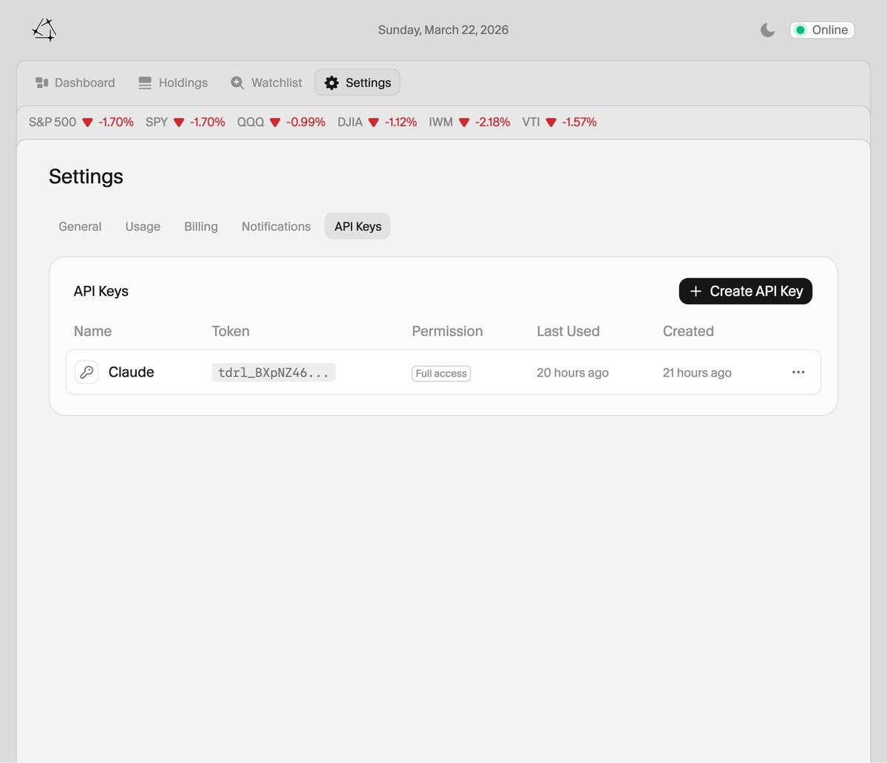Image resolution: width=887 pixels, height=763 pixels.
Task: Click the S&P 500 ticker entry
Action: point(81,122)
